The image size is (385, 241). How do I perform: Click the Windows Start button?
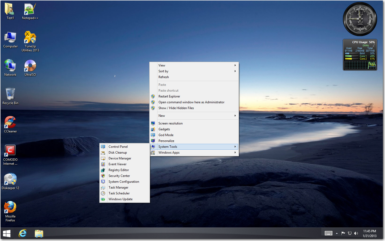pyautogui.click(x=7, y=234)
